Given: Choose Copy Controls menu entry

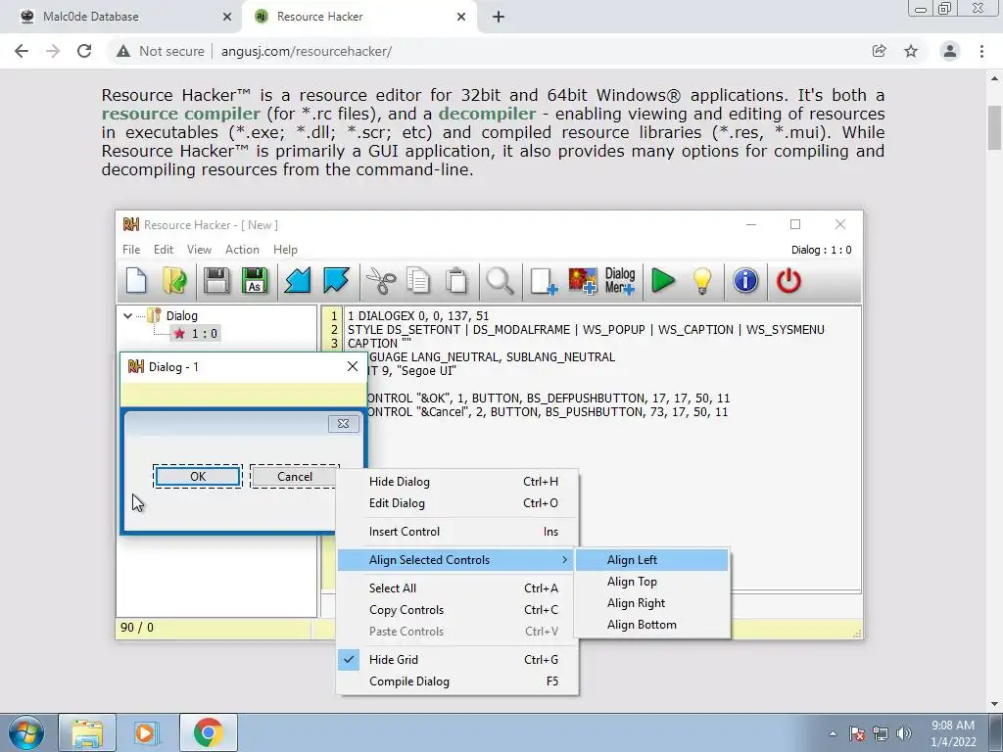Looking at the screenshot, I should click(x=457, y=609).
